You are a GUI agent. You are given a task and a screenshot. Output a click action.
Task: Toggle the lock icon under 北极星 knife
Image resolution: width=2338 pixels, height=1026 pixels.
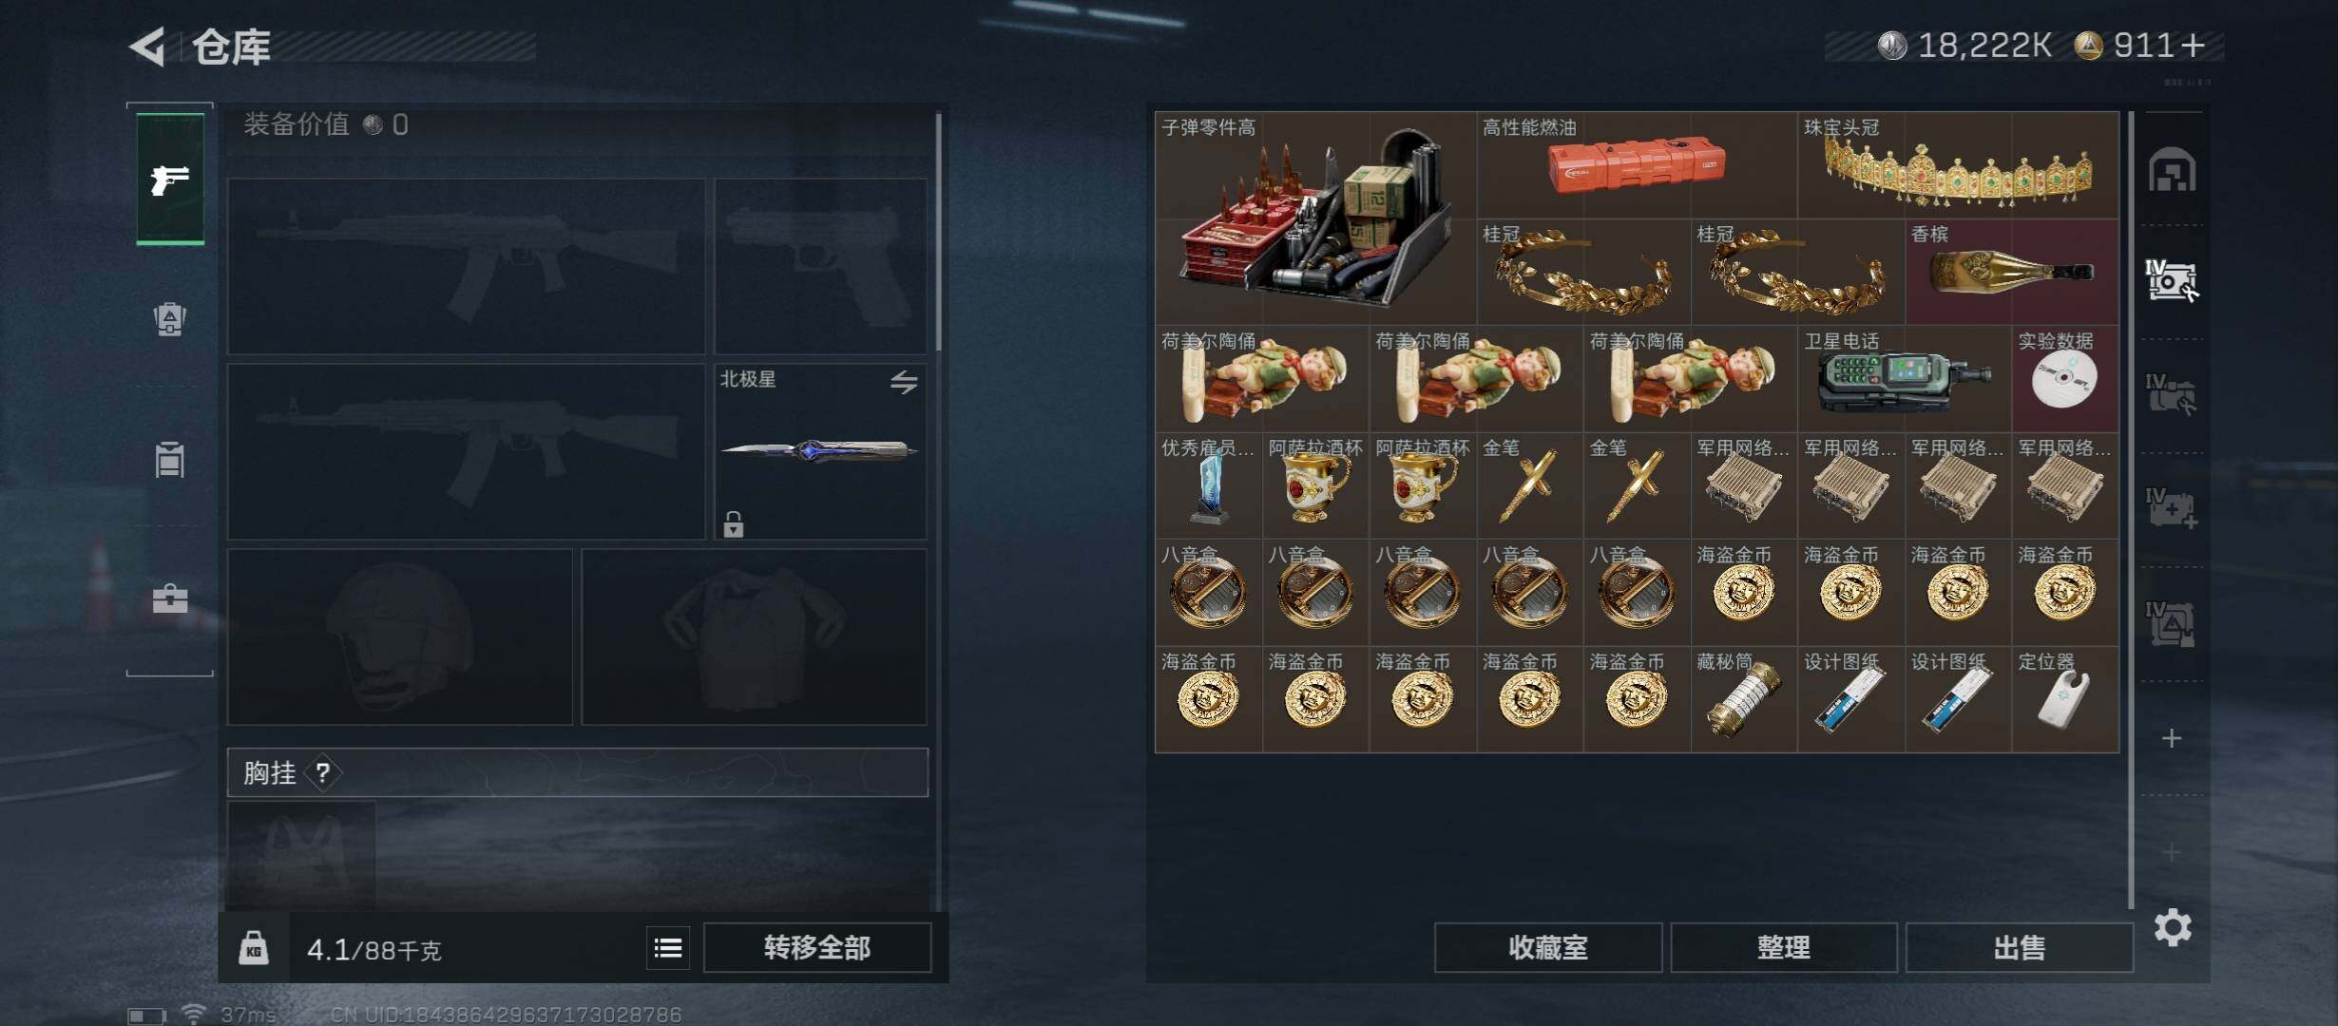[x=733, y=523]
